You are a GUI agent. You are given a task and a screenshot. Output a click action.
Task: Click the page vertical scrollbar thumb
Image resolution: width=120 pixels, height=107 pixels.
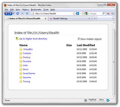114,62
